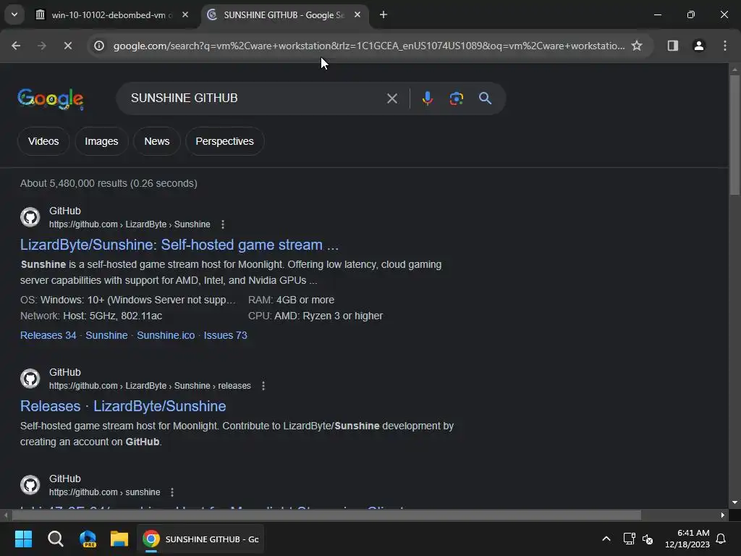Switch to the win-10-10102-debombed-vm tab
The image size is (741, 556).
point(112,14)
